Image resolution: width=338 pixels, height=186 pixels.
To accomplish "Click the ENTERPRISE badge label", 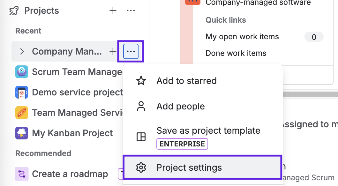I will click(x=182, y=144).
